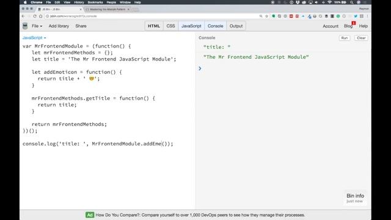Viewport: 391px width, 220px height.
Task: Open the macOS File menu
Action: (x=48, y=2)
